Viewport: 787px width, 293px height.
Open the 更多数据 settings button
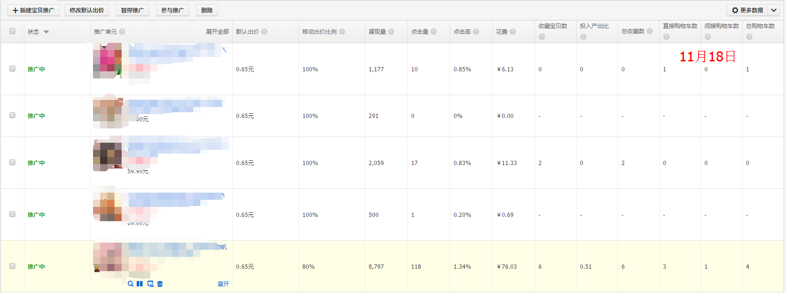pos(747,10)
